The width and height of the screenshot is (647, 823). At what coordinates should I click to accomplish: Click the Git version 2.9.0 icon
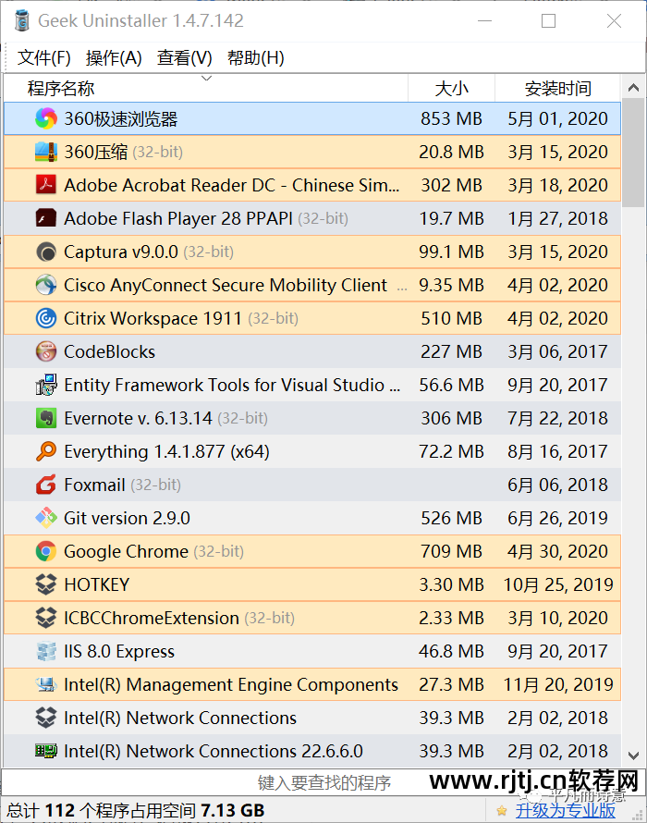coord(46,518)
